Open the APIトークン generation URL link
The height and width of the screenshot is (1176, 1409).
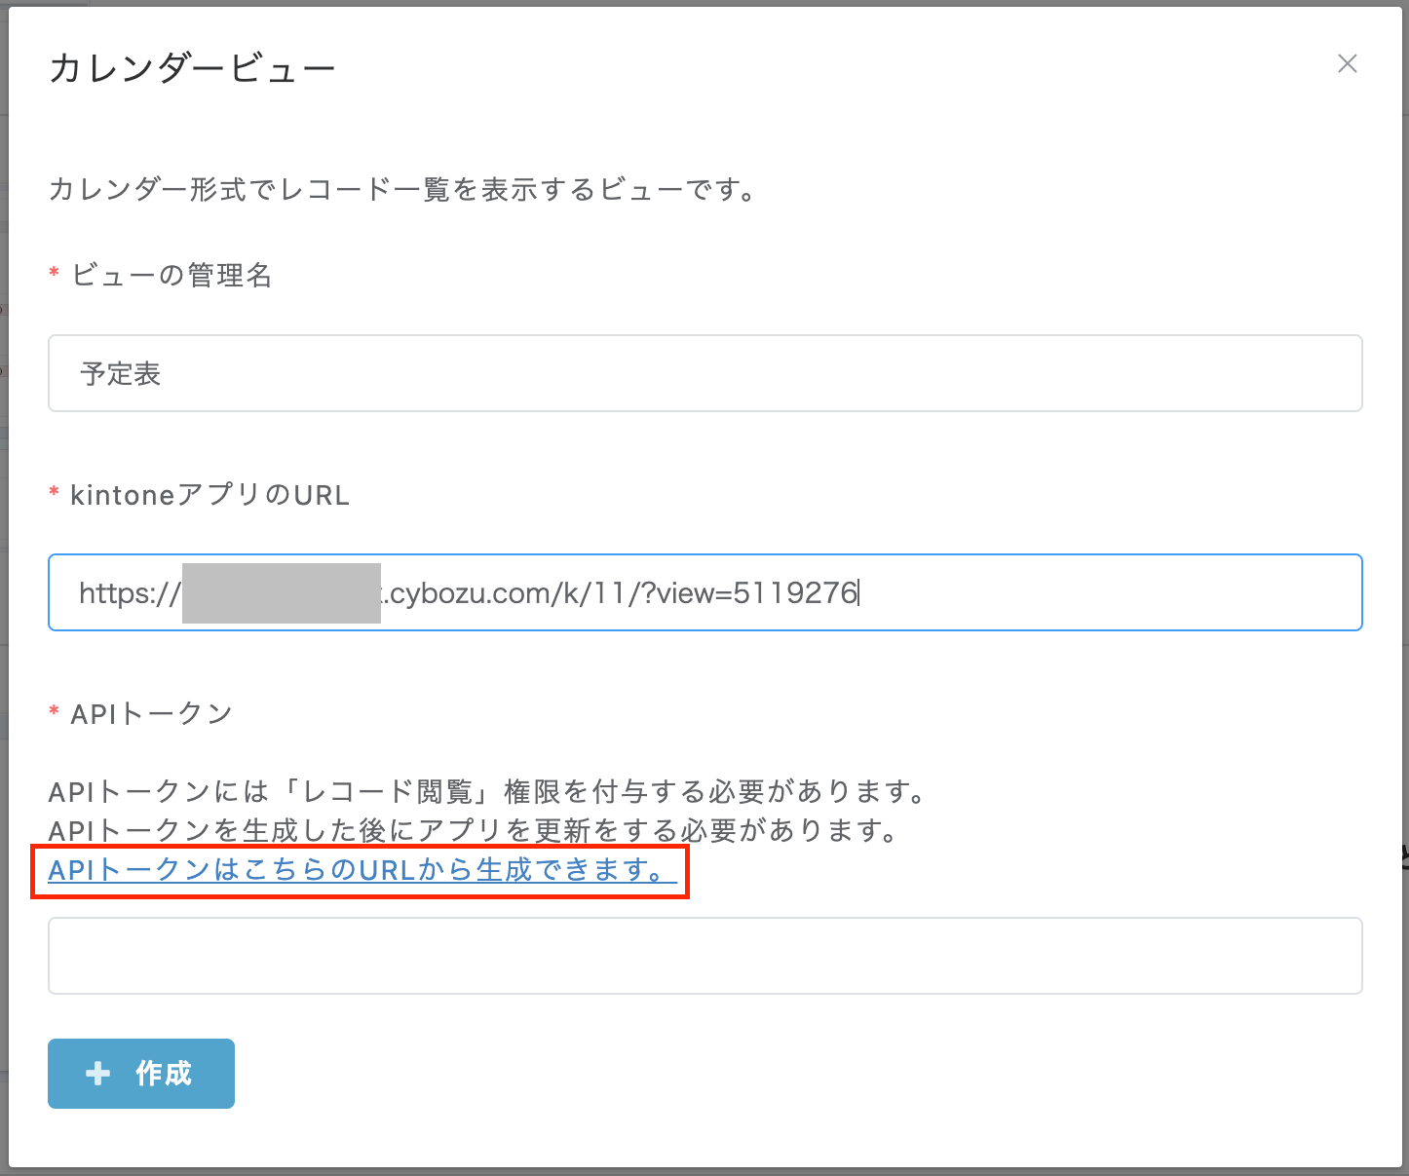click(x=362, y=870)
